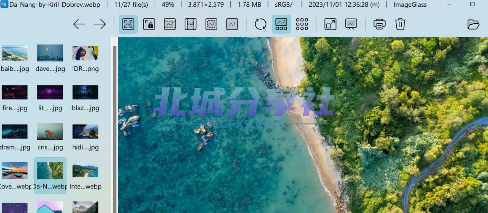Screen dimensions: 488x213
Task: Click the ImageGlass app icon in title bar
Action: pyautogui.click(x=4, y=4)
